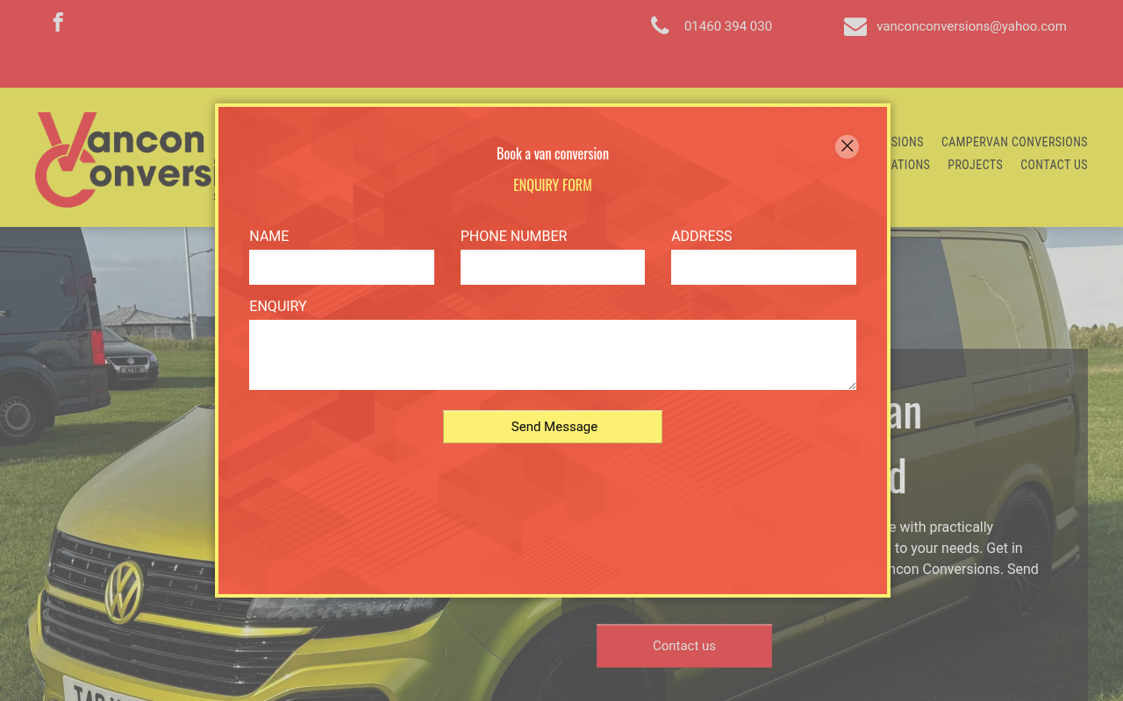Open the Facebook page icon
The width and height of the screenshot is (1123, 701).
pos(58,23)
